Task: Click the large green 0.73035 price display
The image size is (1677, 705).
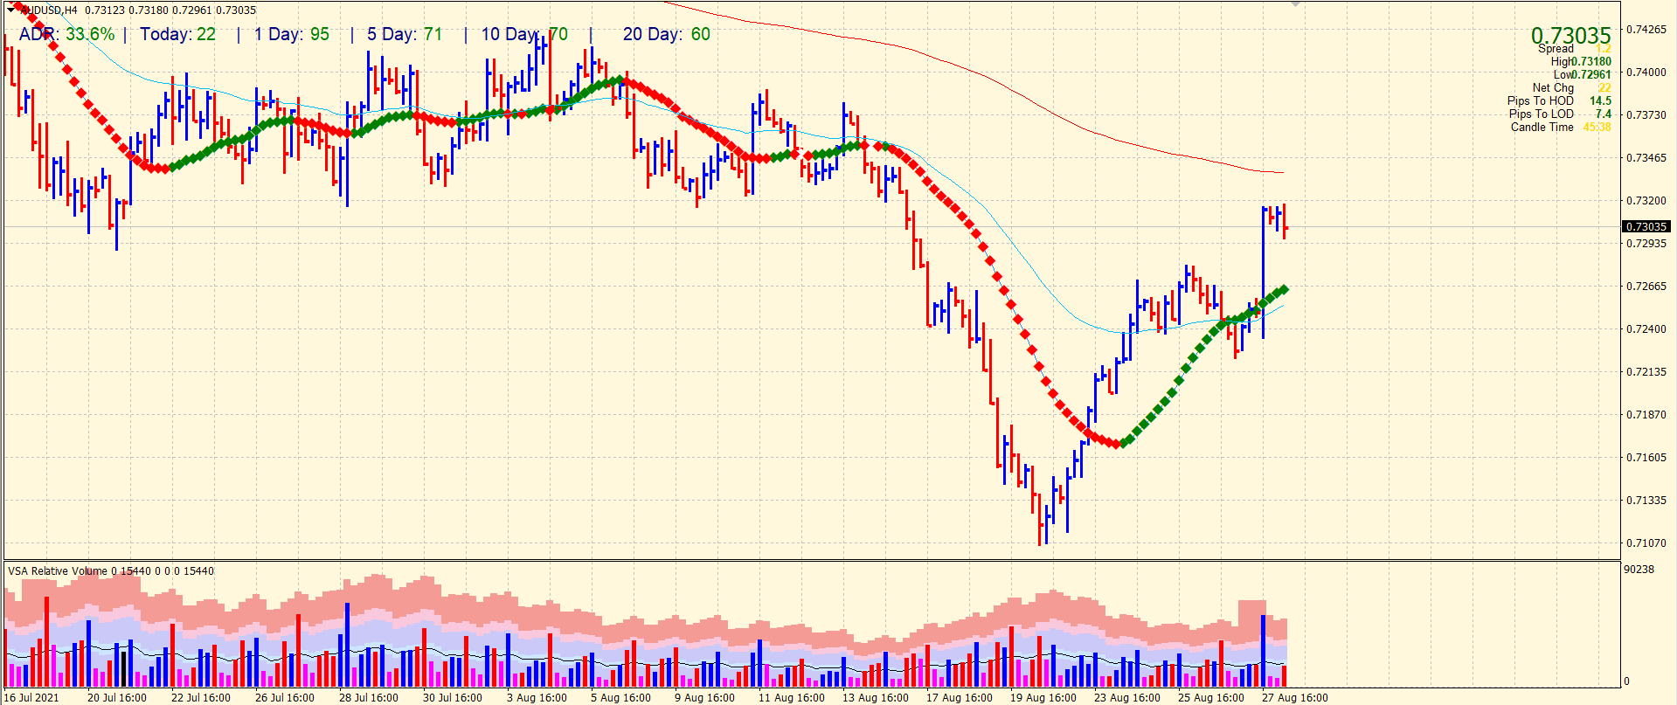Action: tap(1570, 35)
